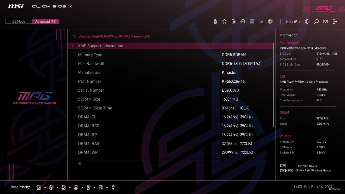Click the hardware monitor board icon
The height and width of the screenshot is (194, 345).
[252, 21]
